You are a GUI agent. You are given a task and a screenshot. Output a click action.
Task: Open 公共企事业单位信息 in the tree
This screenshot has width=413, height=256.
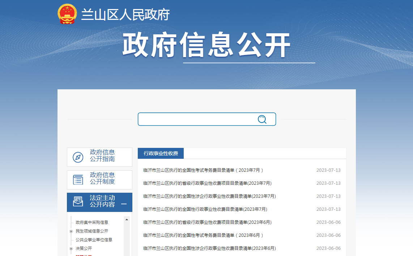pyautogui.click(x=94, y=240)
